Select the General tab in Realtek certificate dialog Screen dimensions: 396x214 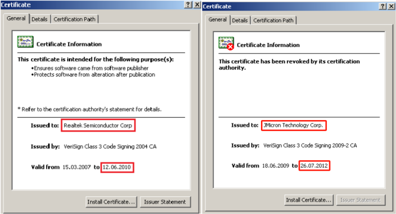pyautogui.click(x=16, y=19)
